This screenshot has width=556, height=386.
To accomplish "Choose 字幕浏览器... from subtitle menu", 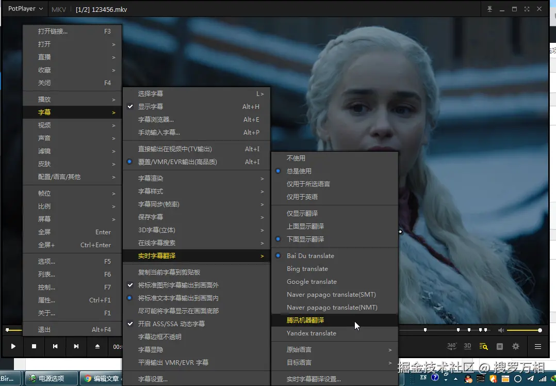I will 197,120.
